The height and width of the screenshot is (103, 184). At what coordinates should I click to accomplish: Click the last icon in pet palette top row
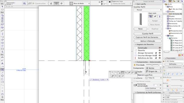tap(136, 73)
